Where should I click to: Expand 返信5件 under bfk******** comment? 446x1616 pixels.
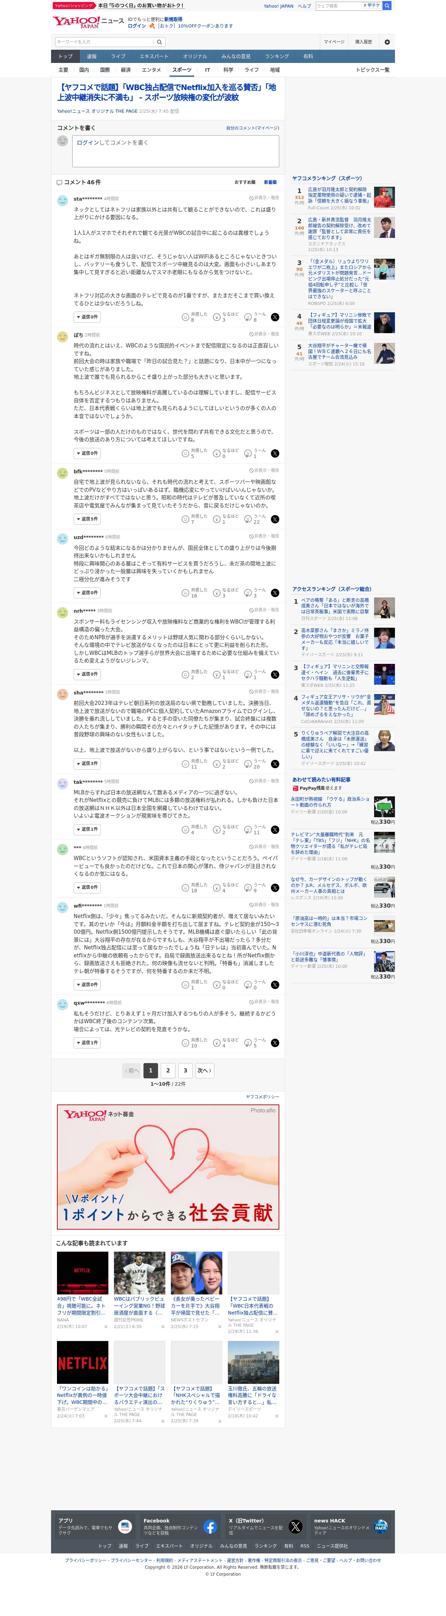(87, 520)
